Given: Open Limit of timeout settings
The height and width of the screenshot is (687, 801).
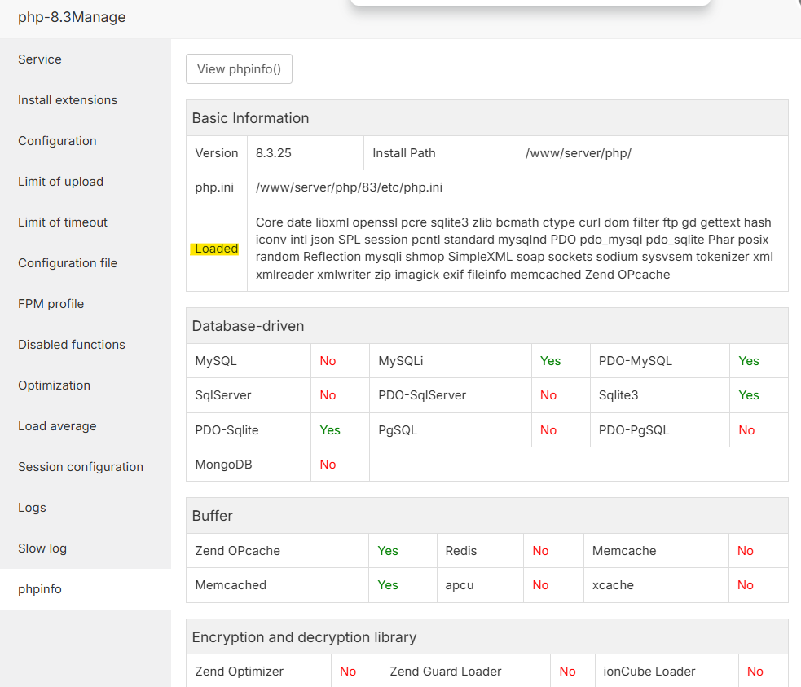Looking at the screenshot, I should point(63,222).
